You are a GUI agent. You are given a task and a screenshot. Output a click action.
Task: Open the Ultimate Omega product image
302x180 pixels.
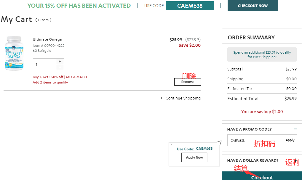tap(13, 53)
